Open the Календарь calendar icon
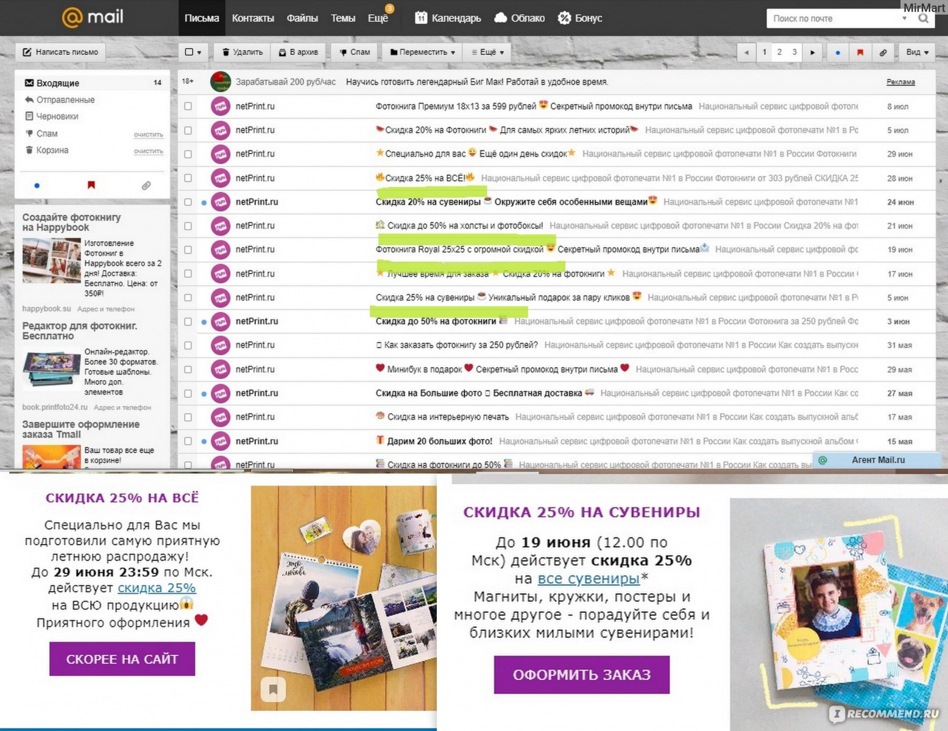The height and width of the screenshot is (731, 948). point(421,18)
